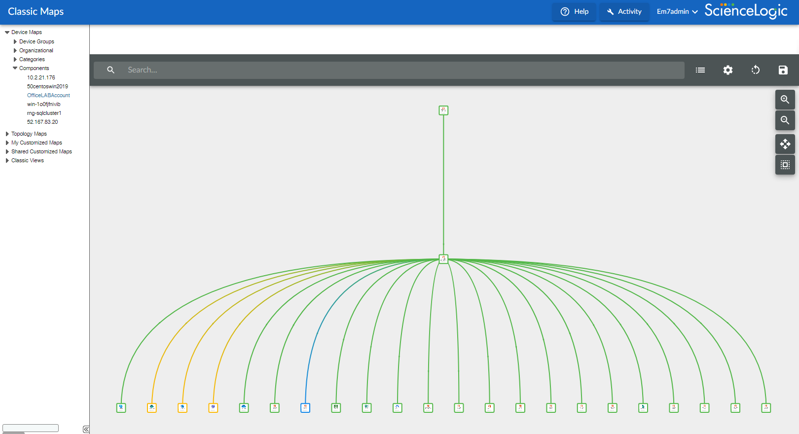Image resolution: width=799 pixels, height=434 pixels.
Task: Select the Classic Views label
Action: [28, 160]
